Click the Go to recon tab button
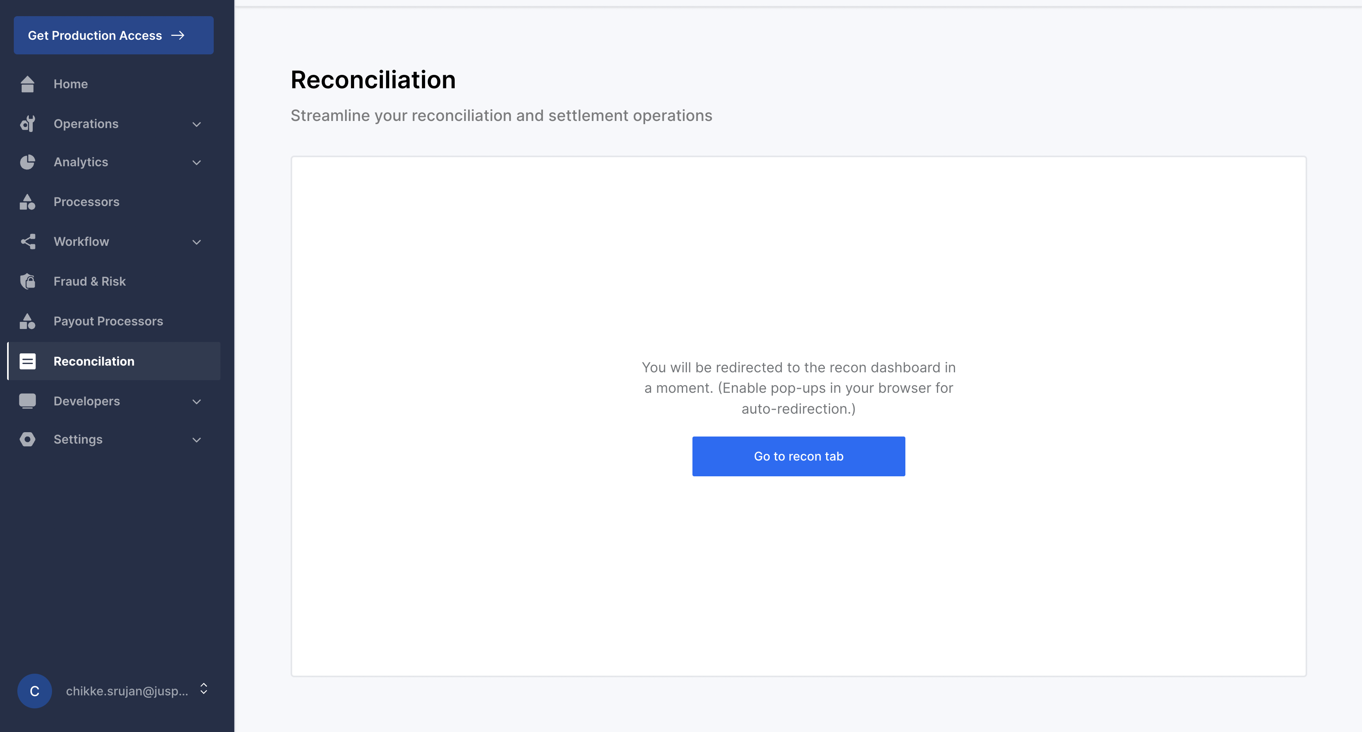Screen dimensions: 1362x732 799,456
